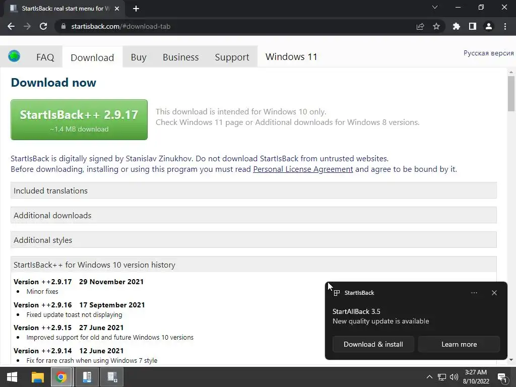Open the padlock site info icon
The height and width of the screenshot is (387, 516).
click(63, 26)
